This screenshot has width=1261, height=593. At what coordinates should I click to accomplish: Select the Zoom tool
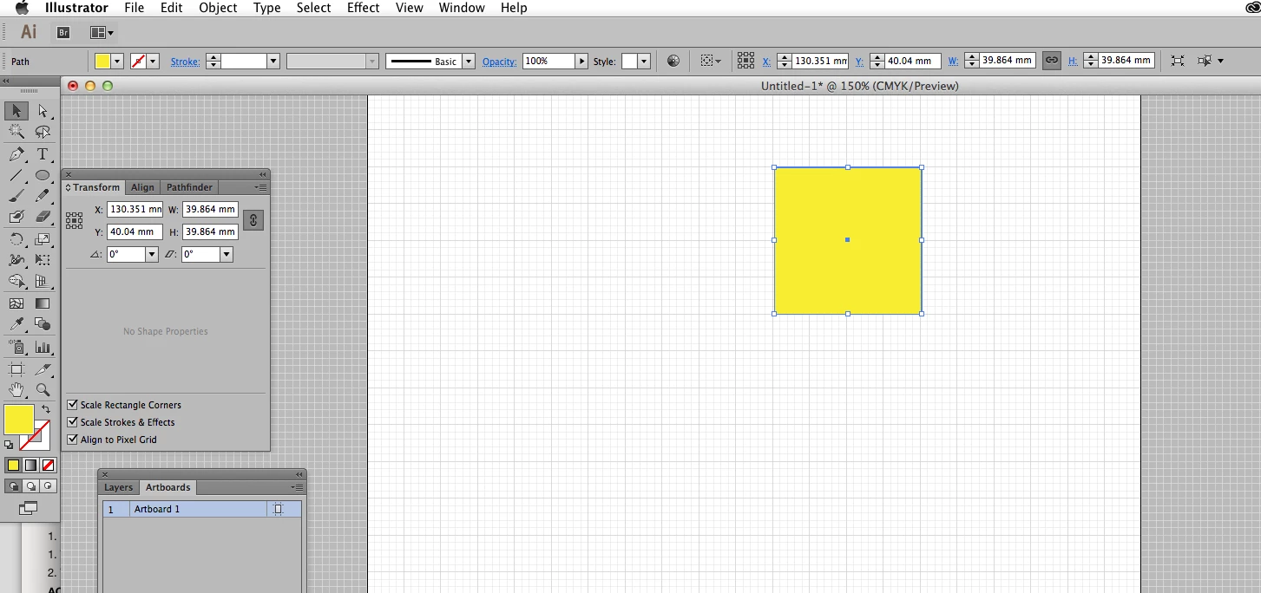43,390
